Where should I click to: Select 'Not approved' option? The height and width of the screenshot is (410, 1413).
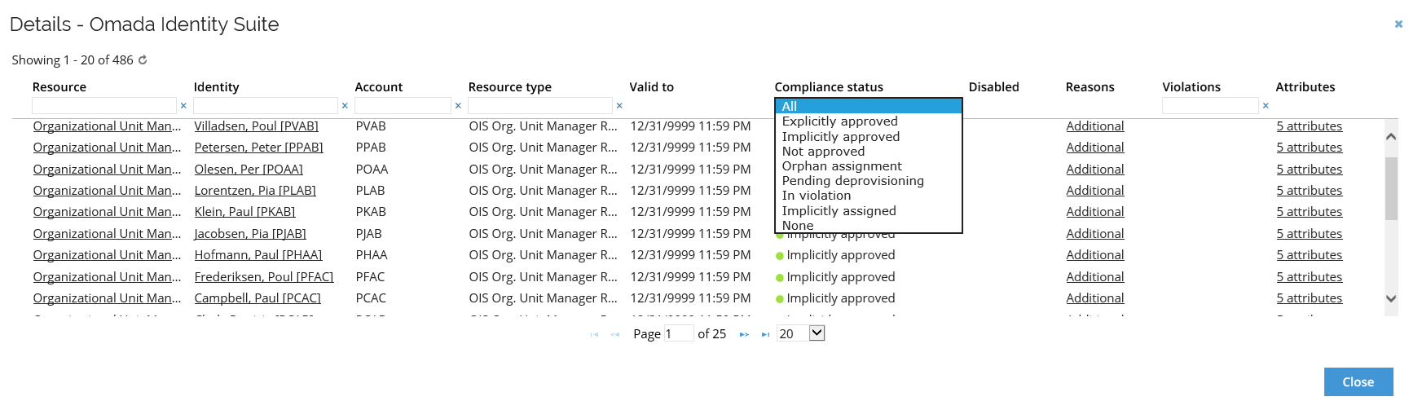(x=869, y=151)
